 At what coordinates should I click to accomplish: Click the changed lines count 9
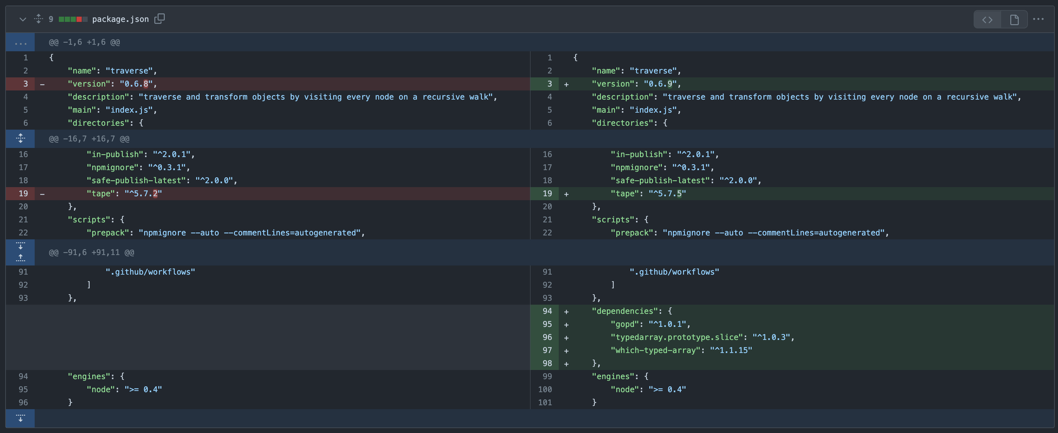[51, 19]
